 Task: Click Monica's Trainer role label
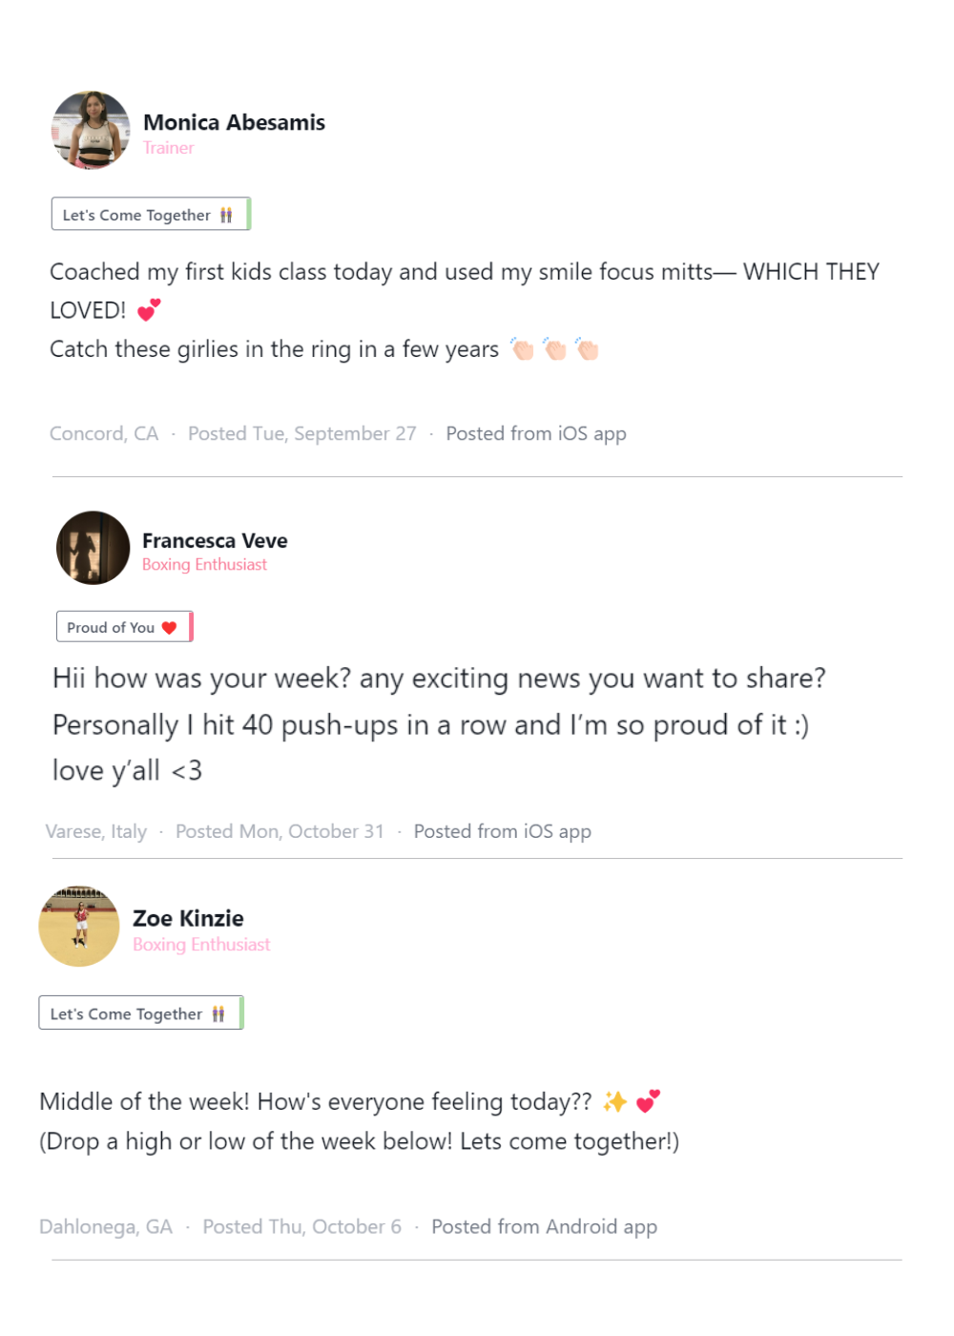click(169, 148)
